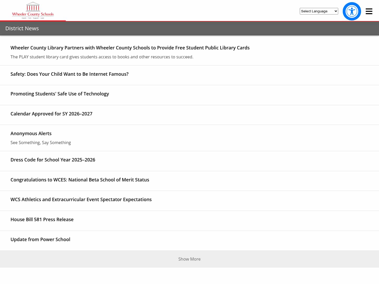Read Promoting Students' Safe Use of Technology

pyautogui.click(x=60, y=94)
